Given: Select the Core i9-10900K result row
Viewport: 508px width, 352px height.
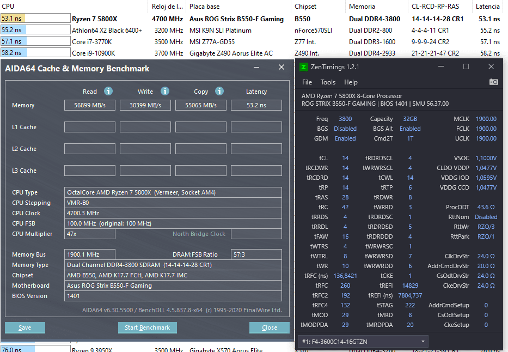Looking at the screenshot, I should (x=252, y=53).
